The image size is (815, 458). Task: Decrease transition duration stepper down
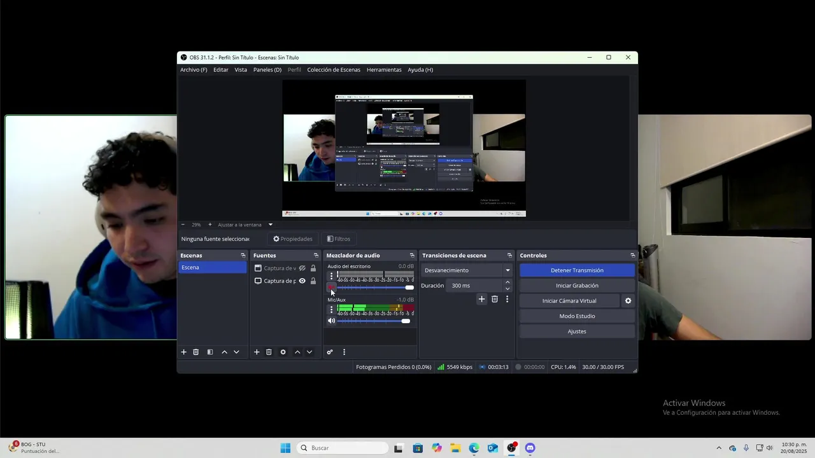pyautogui.click(x=507, y=289)
